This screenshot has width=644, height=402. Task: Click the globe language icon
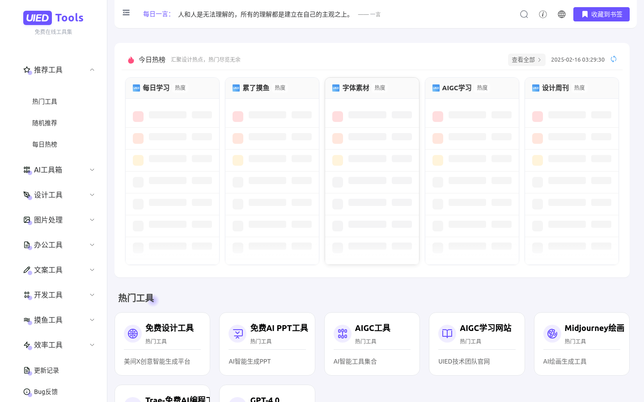click(x=562, y=14)
